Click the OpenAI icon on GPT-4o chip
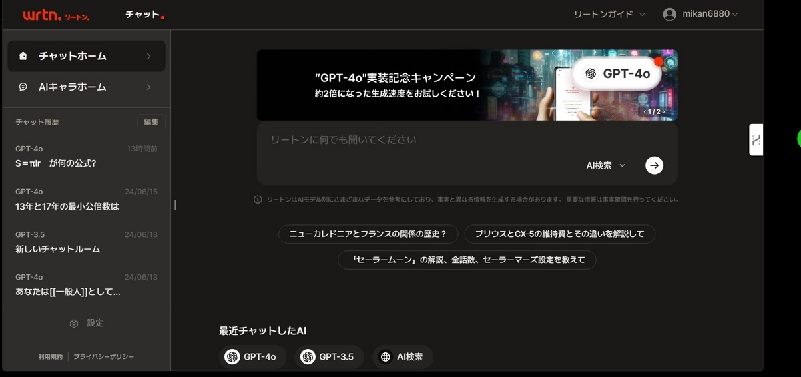 (x=232, y=357)
